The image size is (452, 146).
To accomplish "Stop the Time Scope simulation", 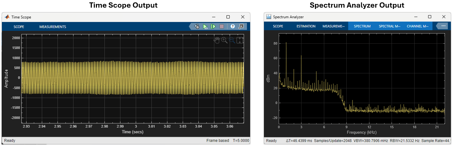I will click(222, 26).
